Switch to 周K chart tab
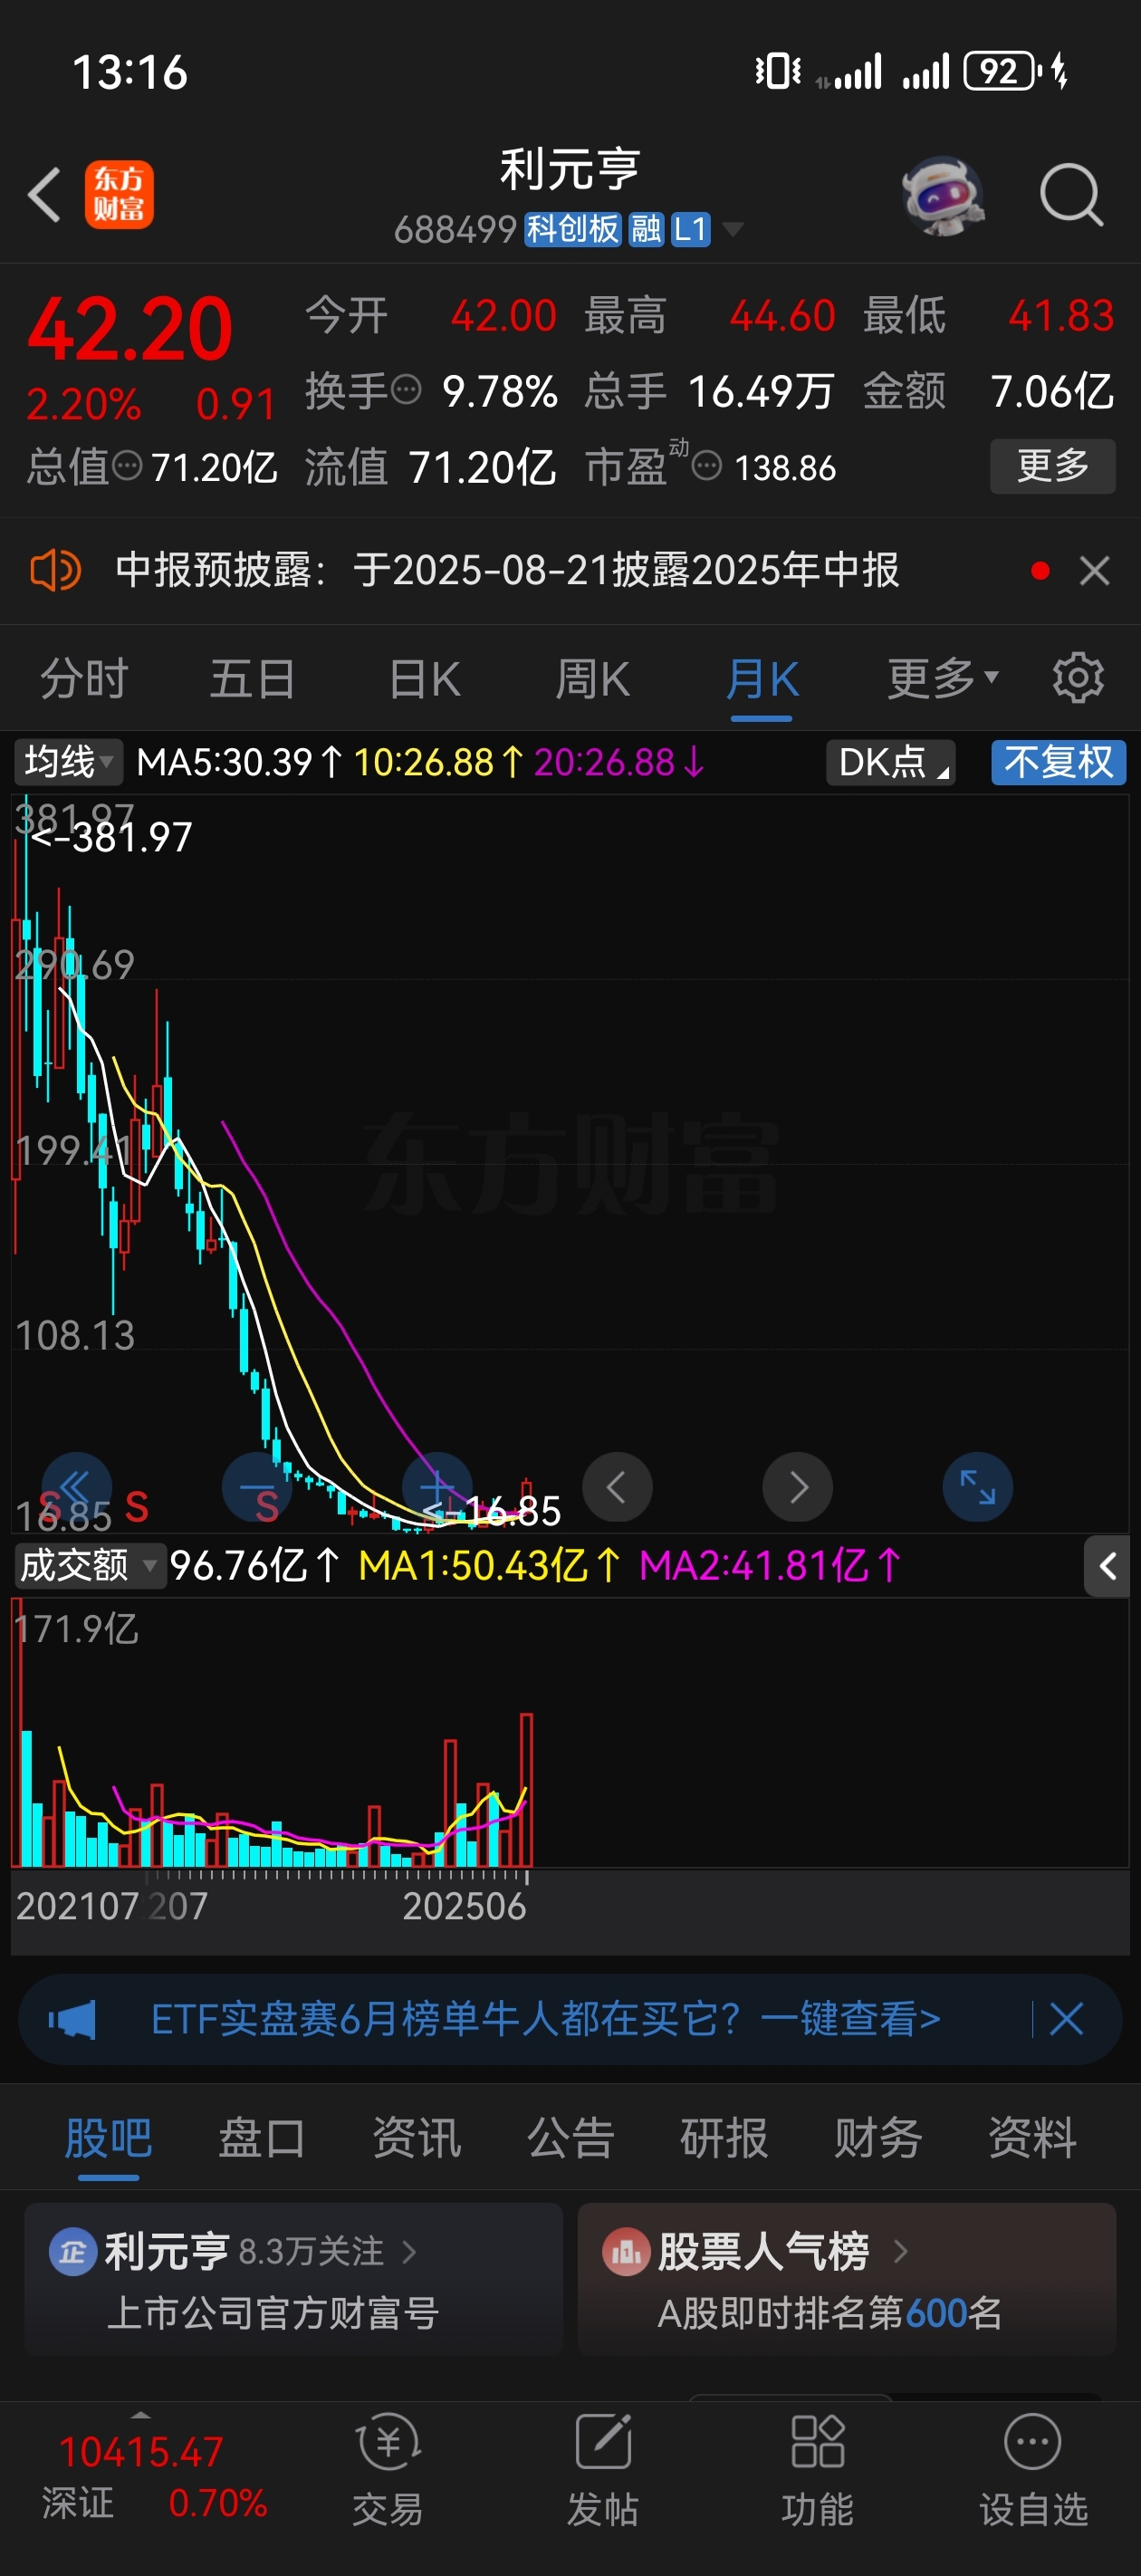Viewport: 1141px width, 2576px height. 592,679
